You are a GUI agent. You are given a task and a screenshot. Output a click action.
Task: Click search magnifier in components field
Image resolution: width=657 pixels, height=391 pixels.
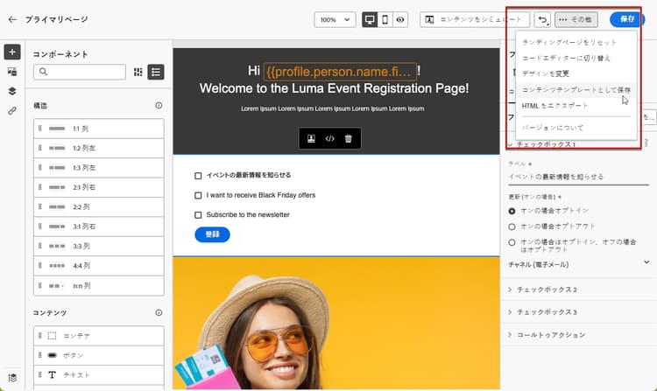(43, 72)
